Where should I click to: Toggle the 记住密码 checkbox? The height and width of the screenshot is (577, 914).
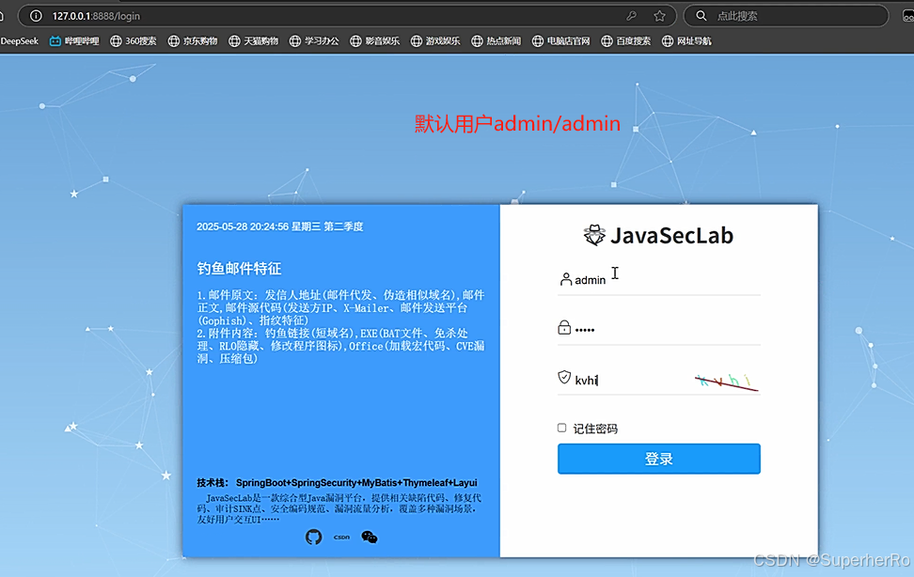562,428
